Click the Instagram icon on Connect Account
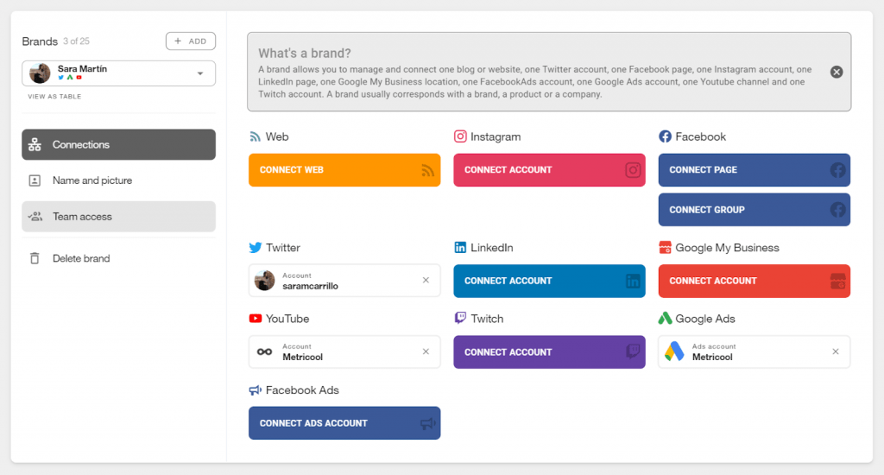Image resolution: width=884 pixels, height=475 pixels. 633,170
